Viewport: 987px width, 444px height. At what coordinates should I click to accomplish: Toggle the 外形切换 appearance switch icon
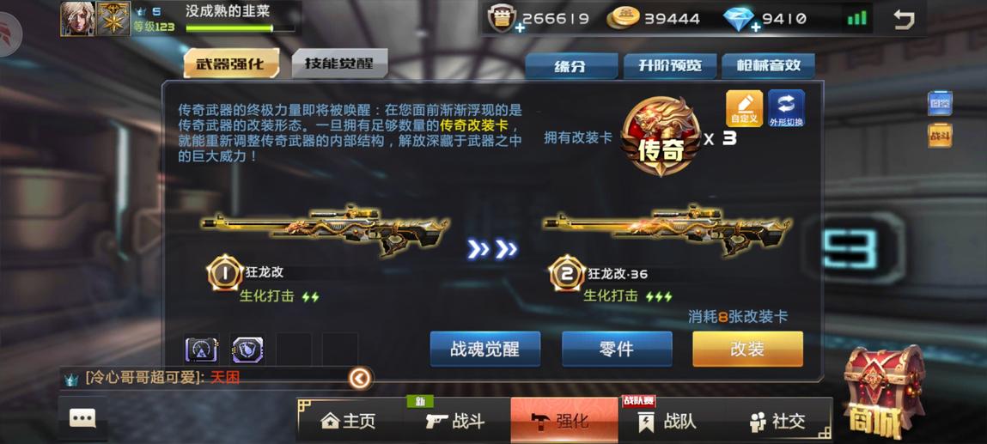click(786, 109)
